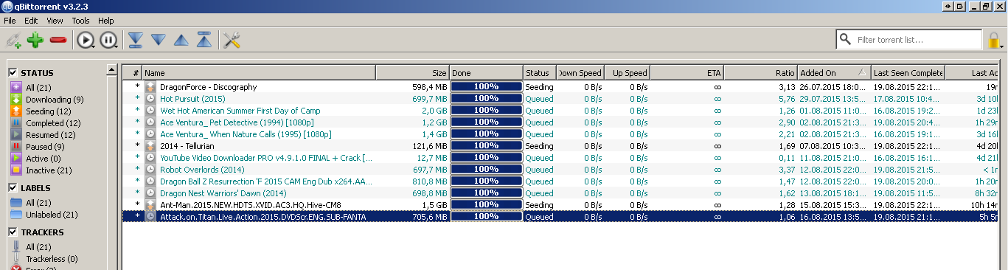Click the Decrease priority down-arrow icon
Screen dimensions: 1008x270
point(159,41)
